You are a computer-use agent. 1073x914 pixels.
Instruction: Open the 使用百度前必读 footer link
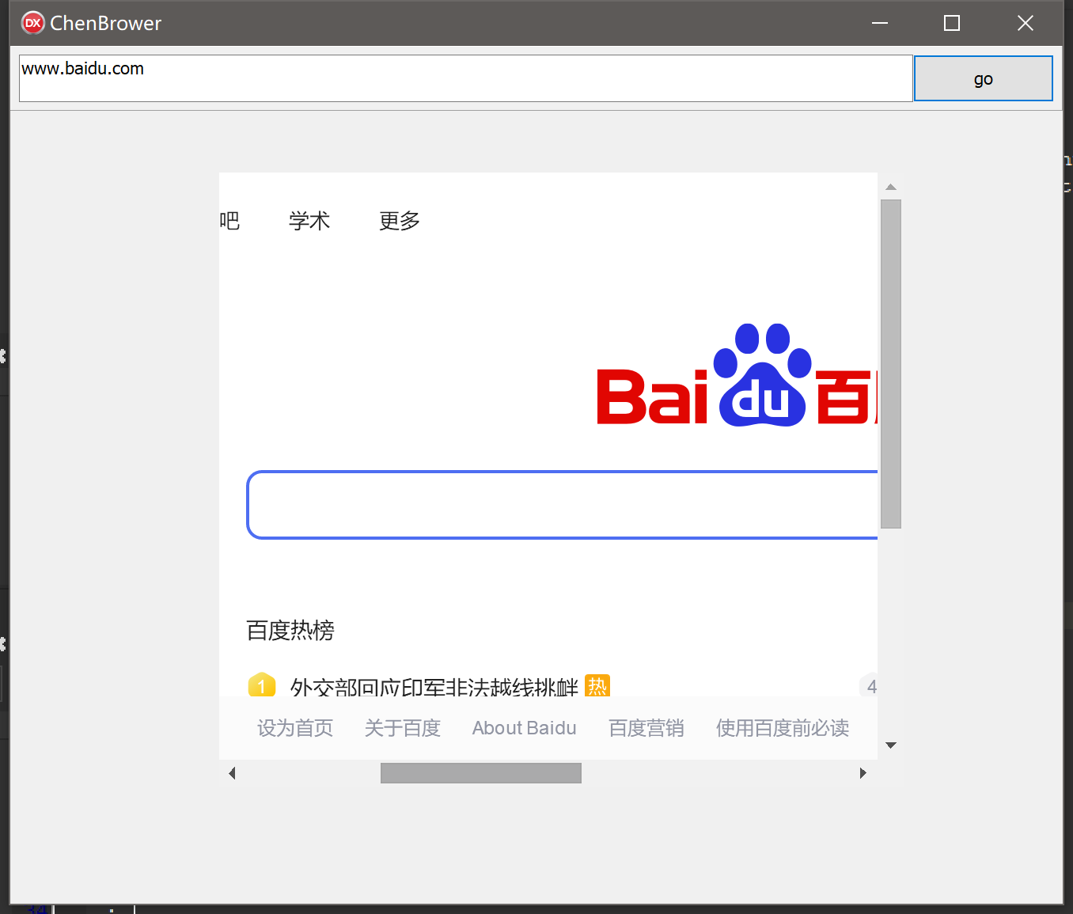pos(783,728)
